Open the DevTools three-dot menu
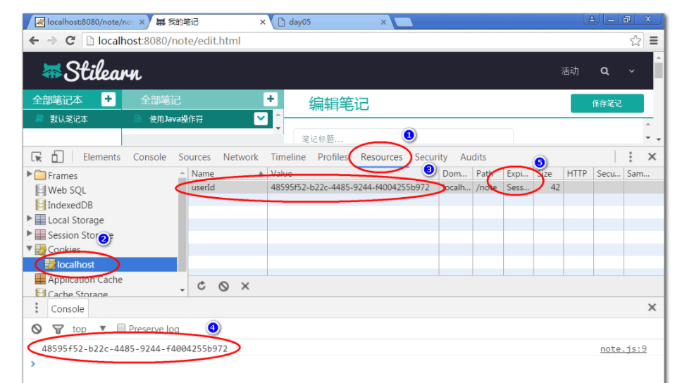Viewport: 694px width, 383px height. 631,156
